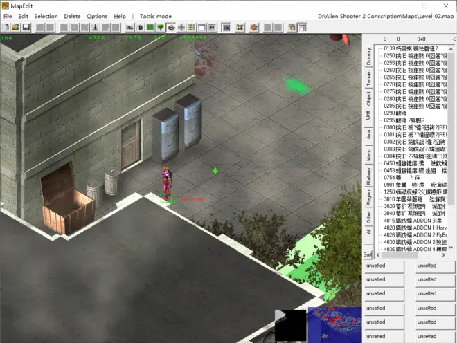Toggle the pressed eye-shaped view icon
457x343 pixels.
[171, 28]
